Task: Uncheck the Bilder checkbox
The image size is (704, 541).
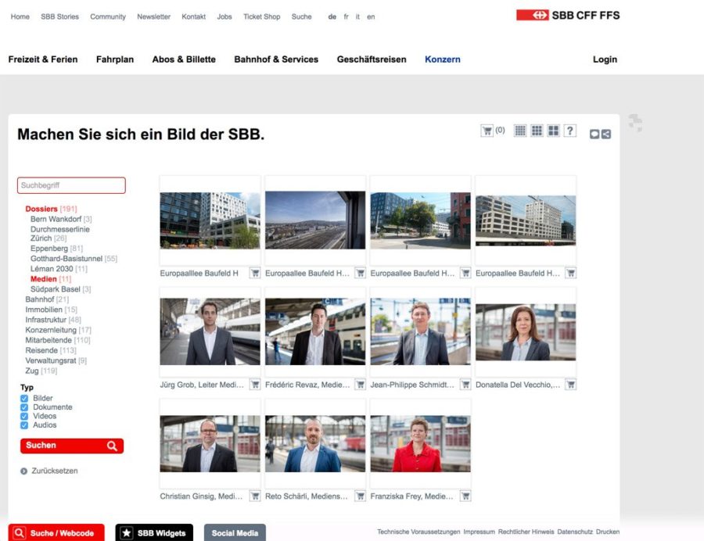Action: coord(24,399)
